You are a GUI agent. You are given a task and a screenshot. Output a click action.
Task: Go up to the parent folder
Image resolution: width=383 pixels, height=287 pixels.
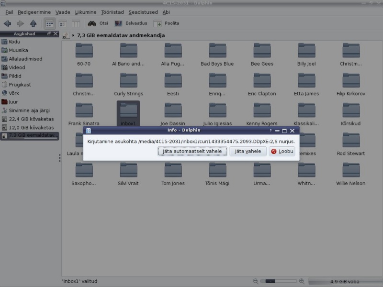(x=33, y=23)
